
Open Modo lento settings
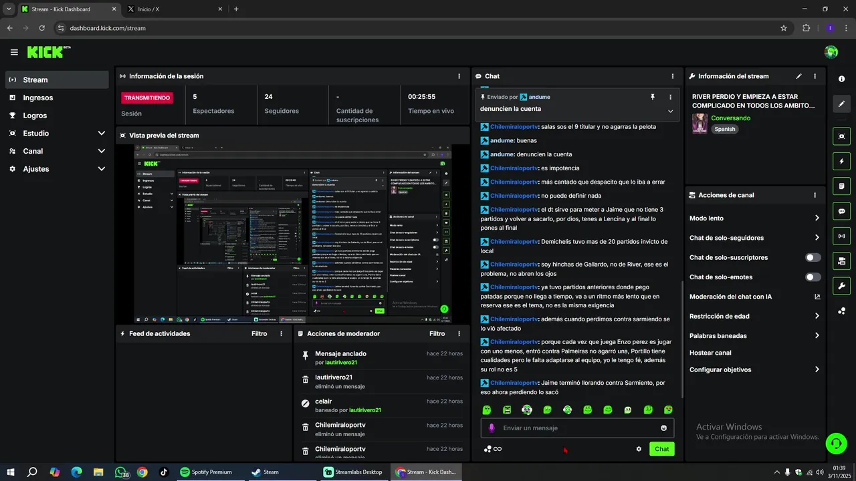754,218
